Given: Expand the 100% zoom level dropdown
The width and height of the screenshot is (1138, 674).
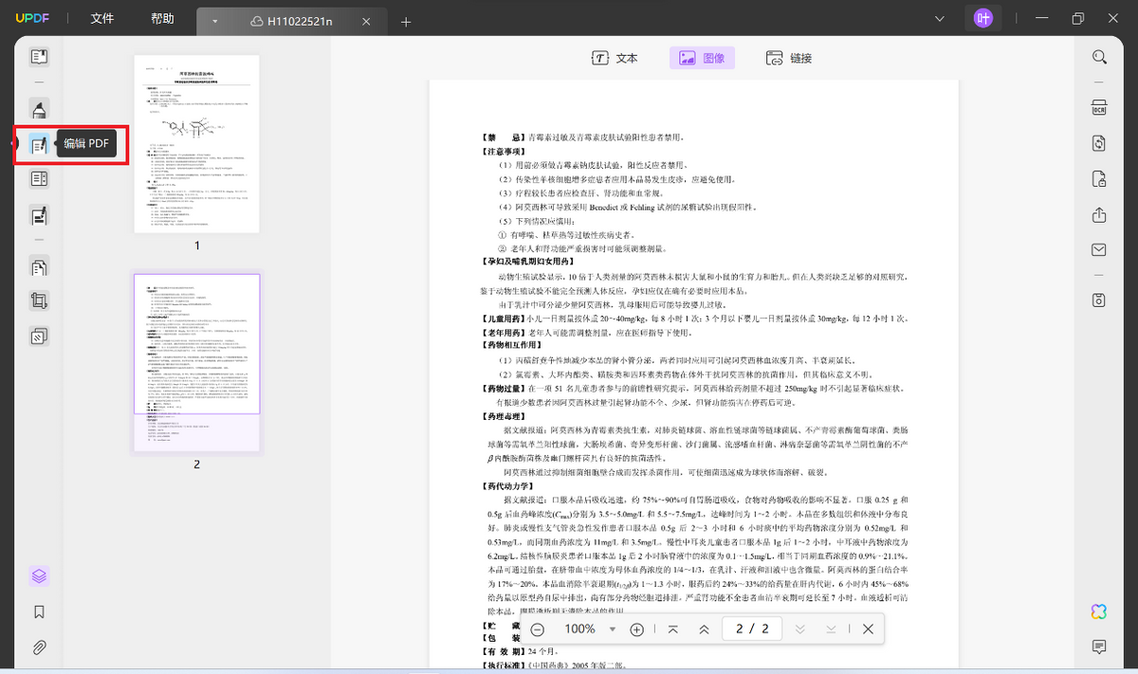Looking at the screenshot, I should [613, 629].
